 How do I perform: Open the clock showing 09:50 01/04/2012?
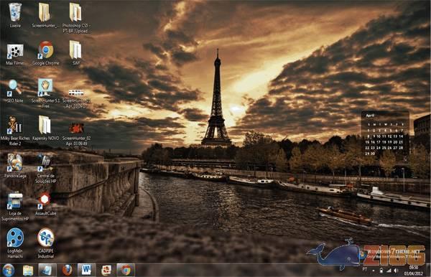[x=413, y=271]
